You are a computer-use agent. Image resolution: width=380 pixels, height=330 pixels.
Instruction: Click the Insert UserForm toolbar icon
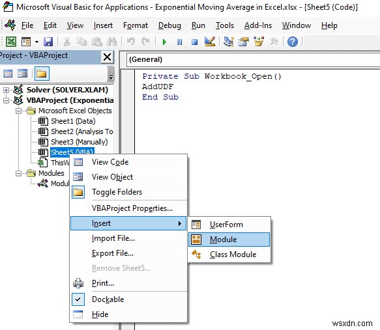click(x=26, y=42)
